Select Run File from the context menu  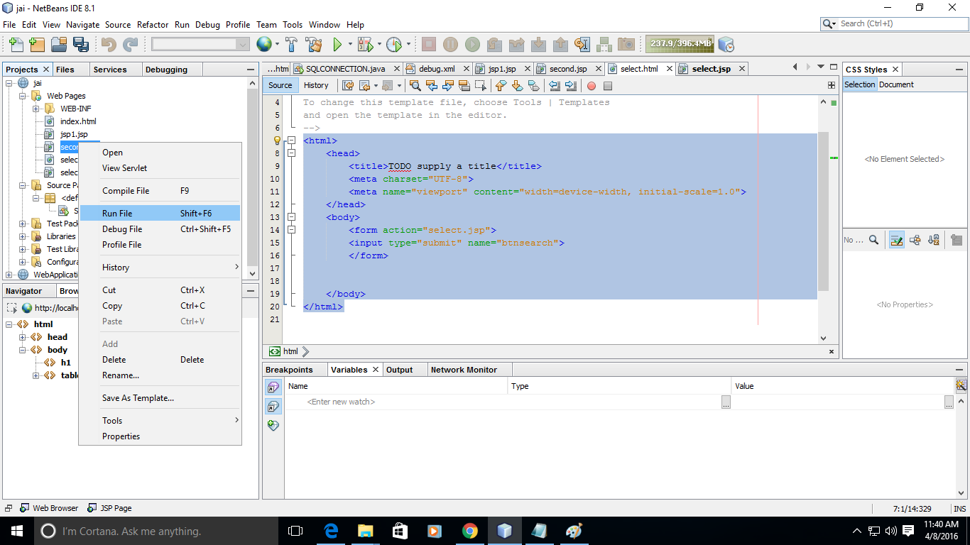[117, 214]
